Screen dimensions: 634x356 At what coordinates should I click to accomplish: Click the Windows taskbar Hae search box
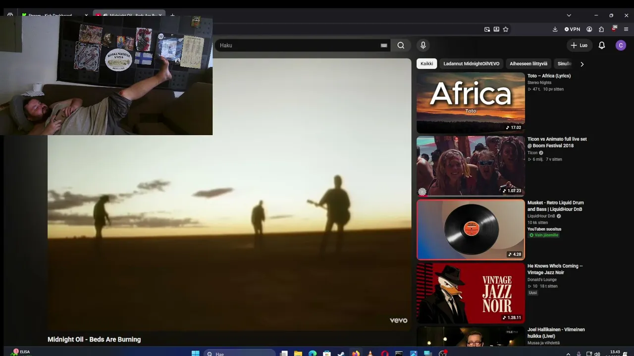click(240, 354)
